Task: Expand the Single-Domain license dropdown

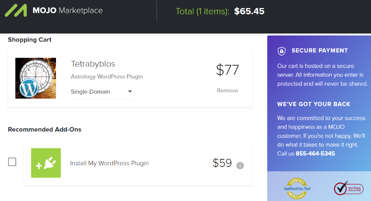Action: 103,92
